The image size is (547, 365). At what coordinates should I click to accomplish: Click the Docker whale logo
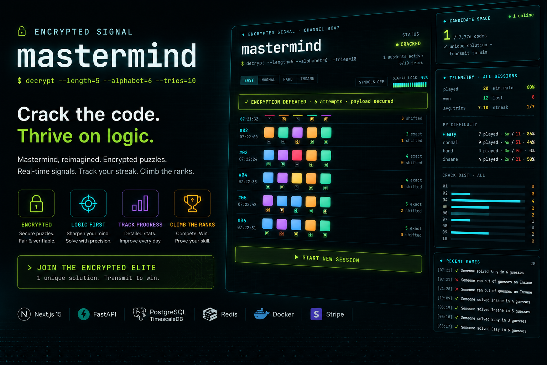tap(261, 314)
